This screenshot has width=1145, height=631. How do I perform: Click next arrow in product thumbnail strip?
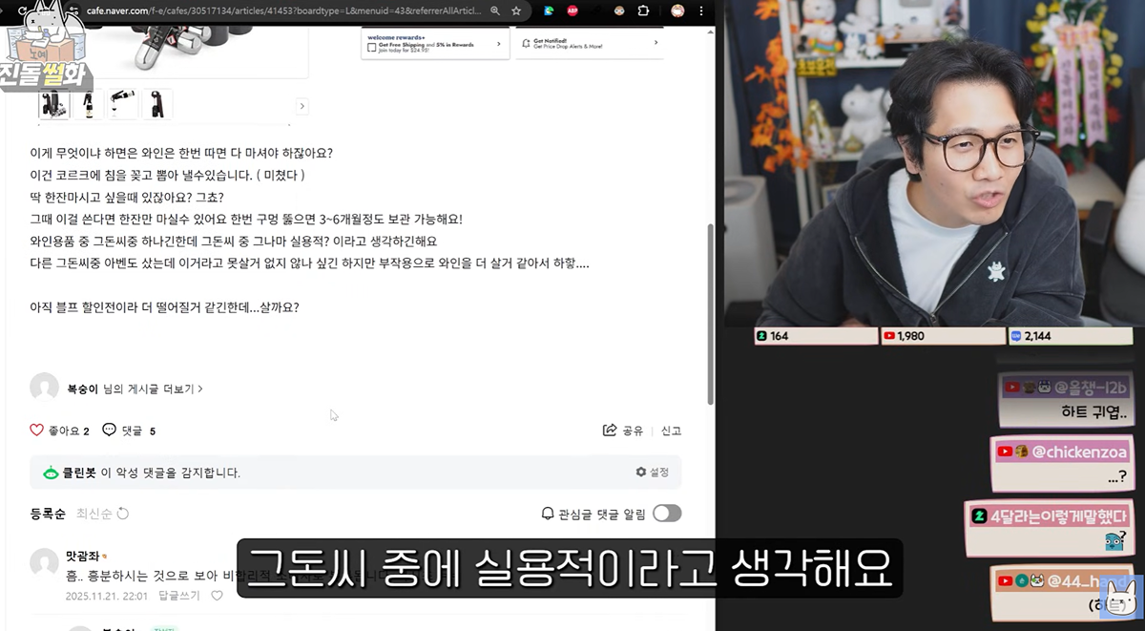click(302, 106)
